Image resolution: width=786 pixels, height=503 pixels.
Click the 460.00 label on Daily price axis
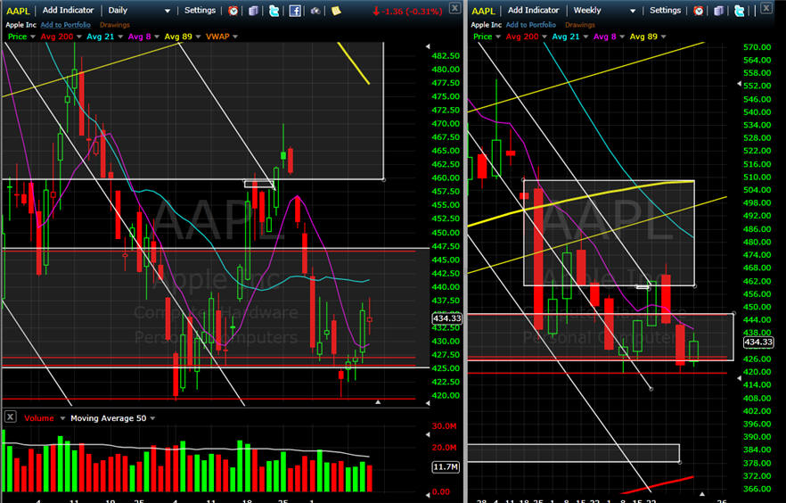point(446,177)
